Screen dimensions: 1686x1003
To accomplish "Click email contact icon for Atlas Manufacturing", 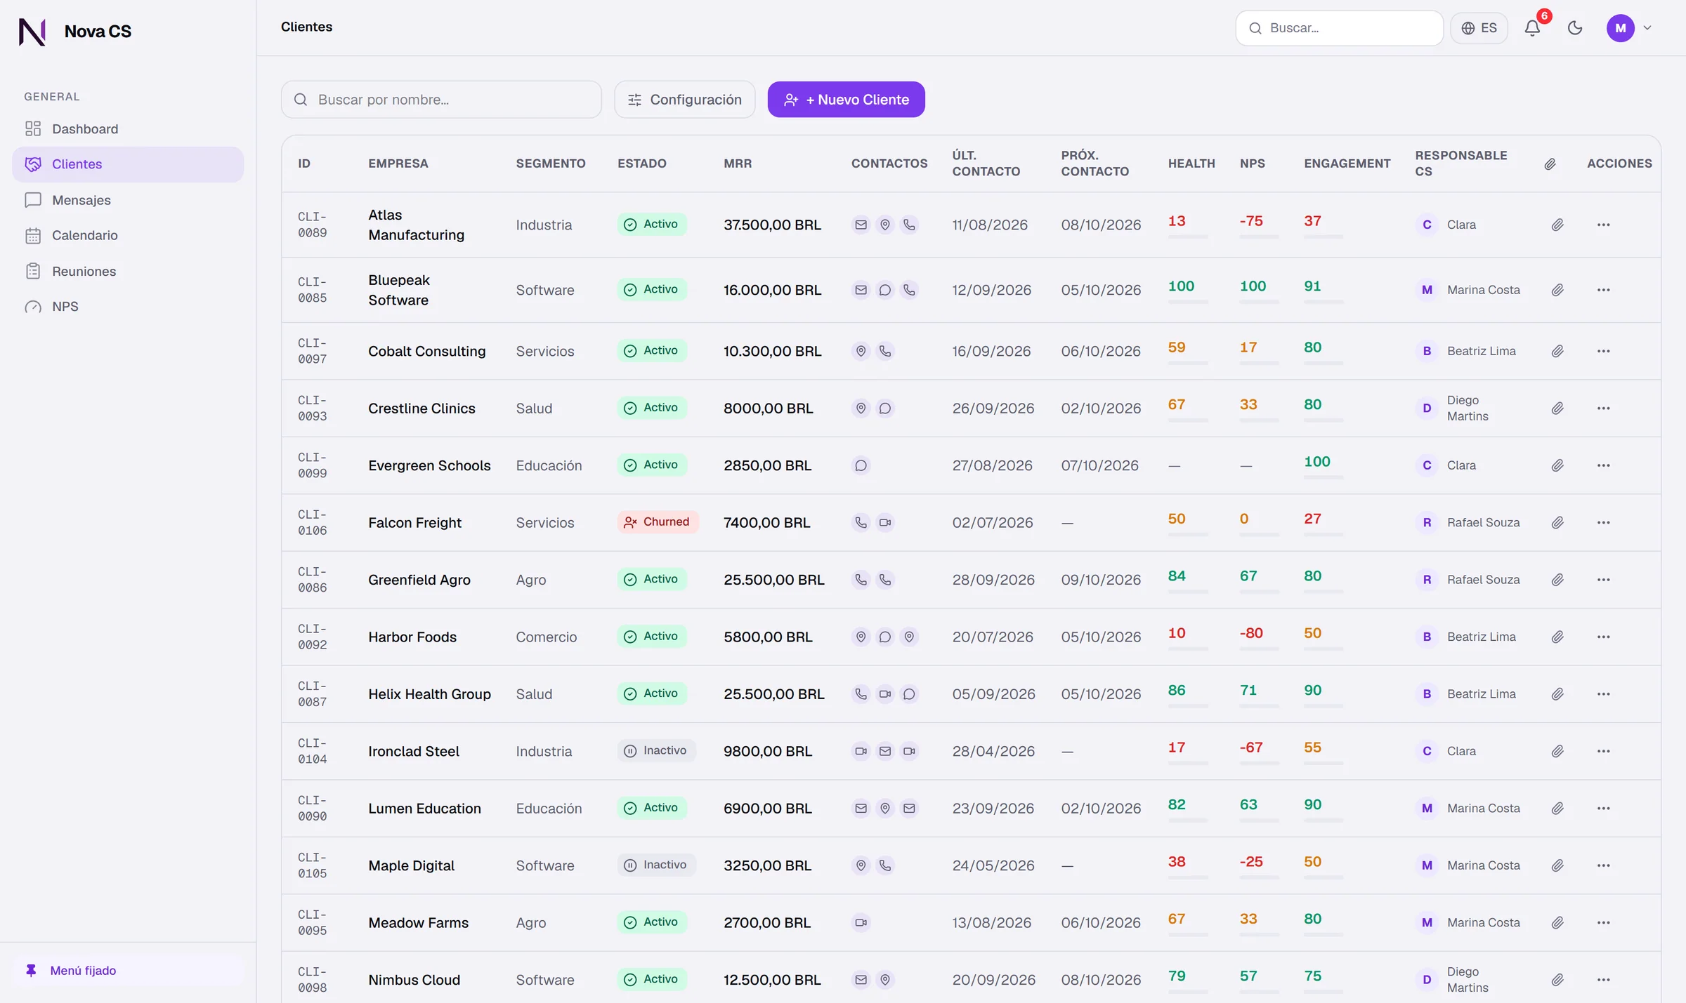I will coord(861,225).
